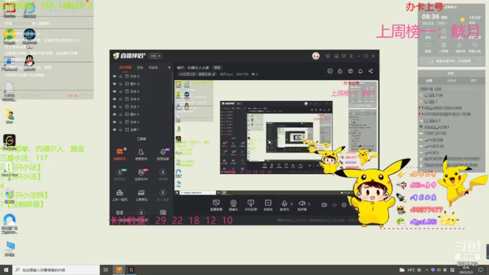Open the hamburger menu in title bar

(351, 56)
